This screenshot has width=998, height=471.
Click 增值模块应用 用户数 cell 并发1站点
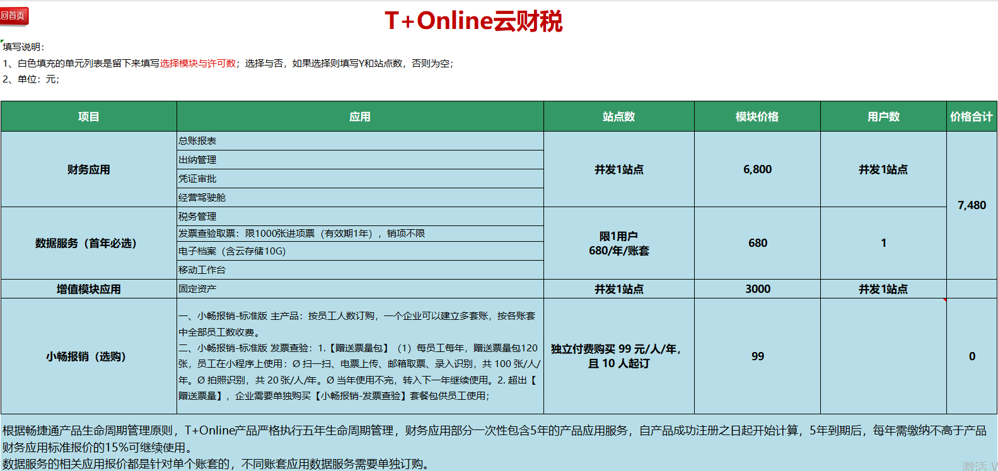883,289
